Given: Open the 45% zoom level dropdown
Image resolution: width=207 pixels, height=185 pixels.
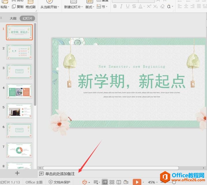Looking at the screenshot, I should [153, 182].
